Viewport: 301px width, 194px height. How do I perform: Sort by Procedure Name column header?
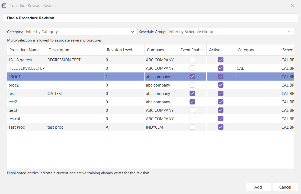(x=24, y=50)
